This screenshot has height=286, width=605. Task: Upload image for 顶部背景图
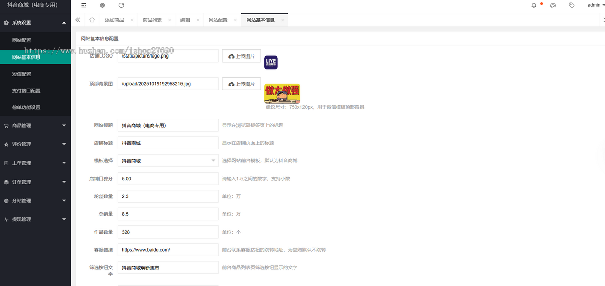[x=241, y=84]
